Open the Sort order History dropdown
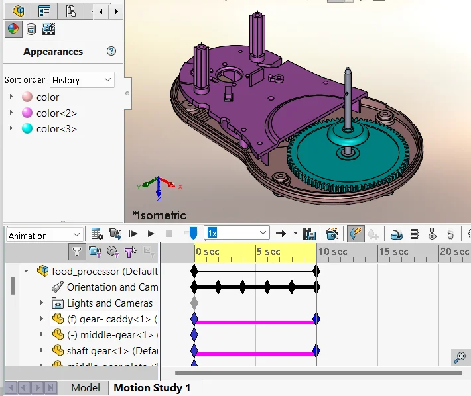The width and height of the screenshot is (471, 396). click(82, 80)
